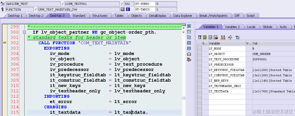Click the icon with two downward arrows

point(223,37)
